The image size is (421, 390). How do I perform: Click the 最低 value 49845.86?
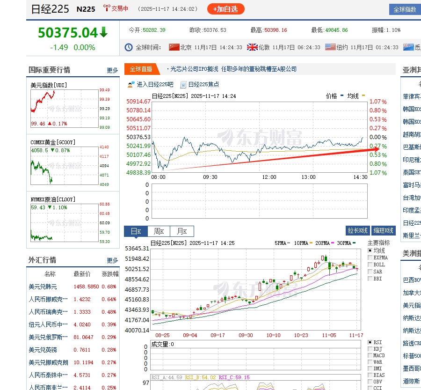(x=337, y=30)
